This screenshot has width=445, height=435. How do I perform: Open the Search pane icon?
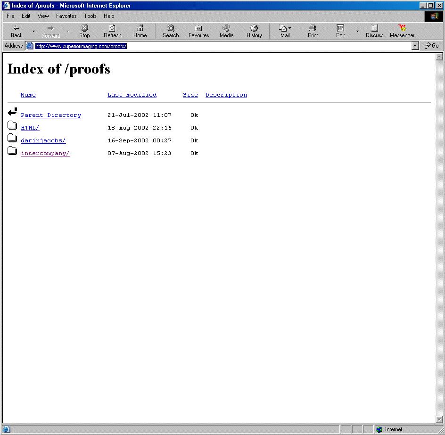click(x=171, y=28)
